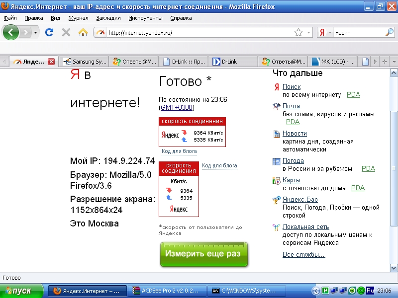Open the Закладки menu
This screenshot has height=298, width=398.
pyautogui.click(x=108, y=18)
